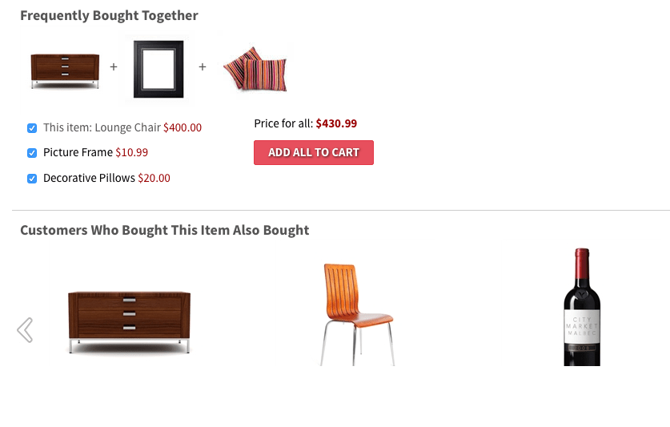Click the total price $430.99
Image resolution: width=670 pixels, height=427 pixels.
tap(336, 123)
